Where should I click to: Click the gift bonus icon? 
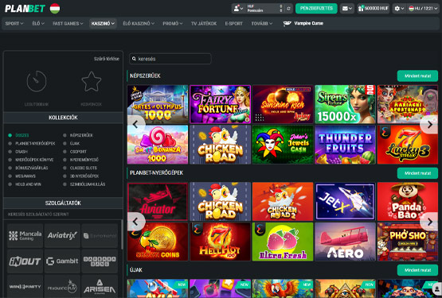point(361,9)
